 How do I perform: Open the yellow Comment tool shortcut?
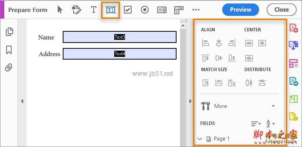pos(293,117)
